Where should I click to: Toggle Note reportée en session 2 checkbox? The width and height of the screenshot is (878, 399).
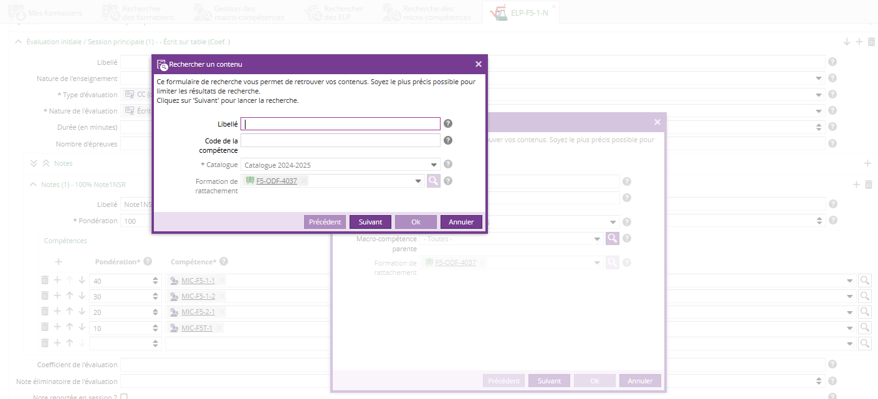(x=124, y=397)
